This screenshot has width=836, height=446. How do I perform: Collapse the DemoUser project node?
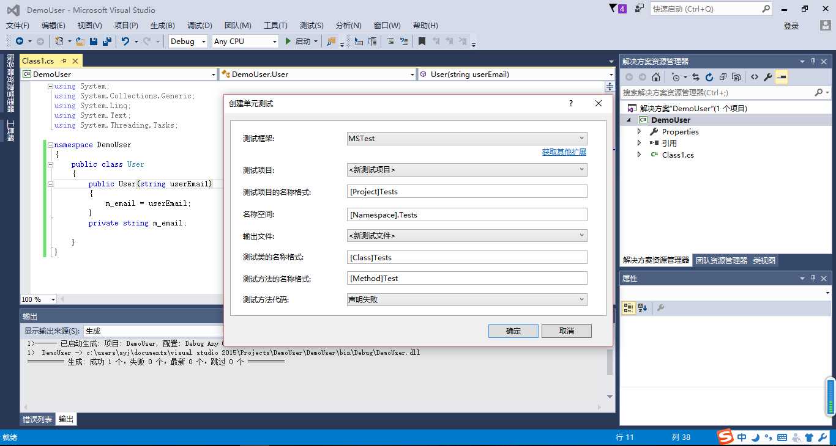(629, 120)
